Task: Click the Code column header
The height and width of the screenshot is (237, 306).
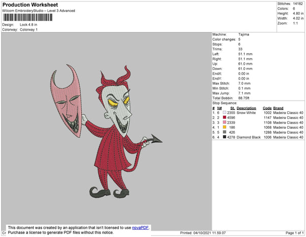Action: pyautogui.click(x=267, y=108)
